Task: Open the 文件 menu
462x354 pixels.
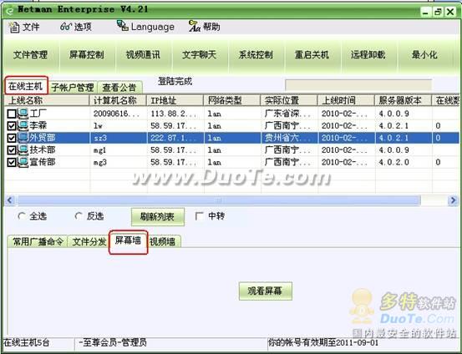Action: click(24, 27)
